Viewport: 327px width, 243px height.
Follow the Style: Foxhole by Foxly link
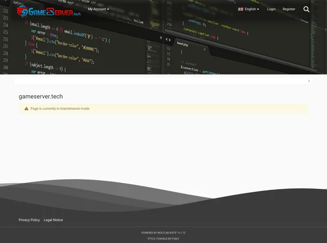click(163, 239)
